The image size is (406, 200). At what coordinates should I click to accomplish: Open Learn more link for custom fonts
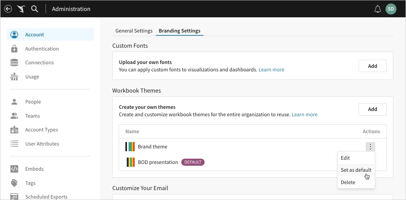(x=271, y=70)
